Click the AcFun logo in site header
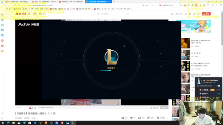Viewport: 223px width, 125px height. 20,14
